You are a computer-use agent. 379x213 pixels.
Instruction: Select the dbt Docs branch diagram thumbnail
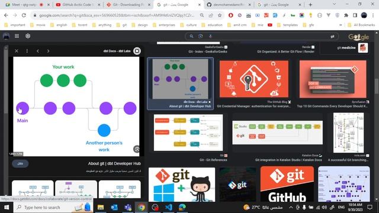(x=180, y=79)
